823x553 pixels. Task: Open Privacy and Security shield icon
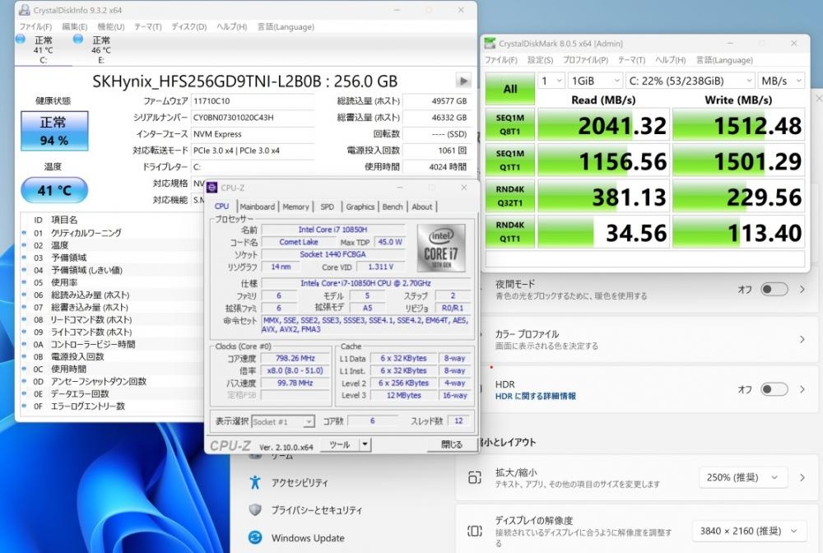click(255, 509)
